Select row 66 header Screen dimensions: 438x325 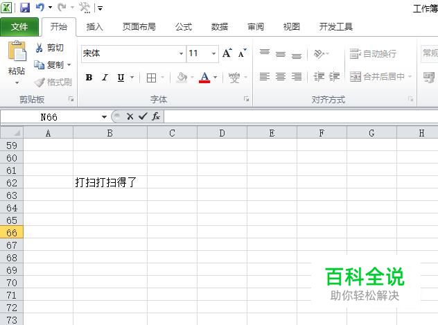[x=12, y=233]
